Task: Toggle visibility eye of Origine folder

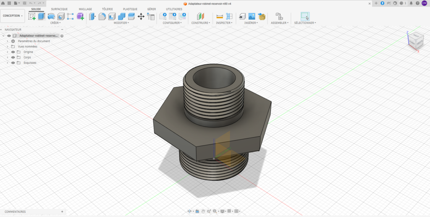Action: click(13, 52)
